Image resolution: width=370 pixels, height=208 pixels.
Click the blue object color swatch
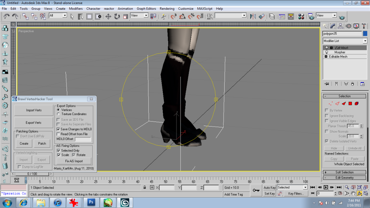click(x=365, y=34)
